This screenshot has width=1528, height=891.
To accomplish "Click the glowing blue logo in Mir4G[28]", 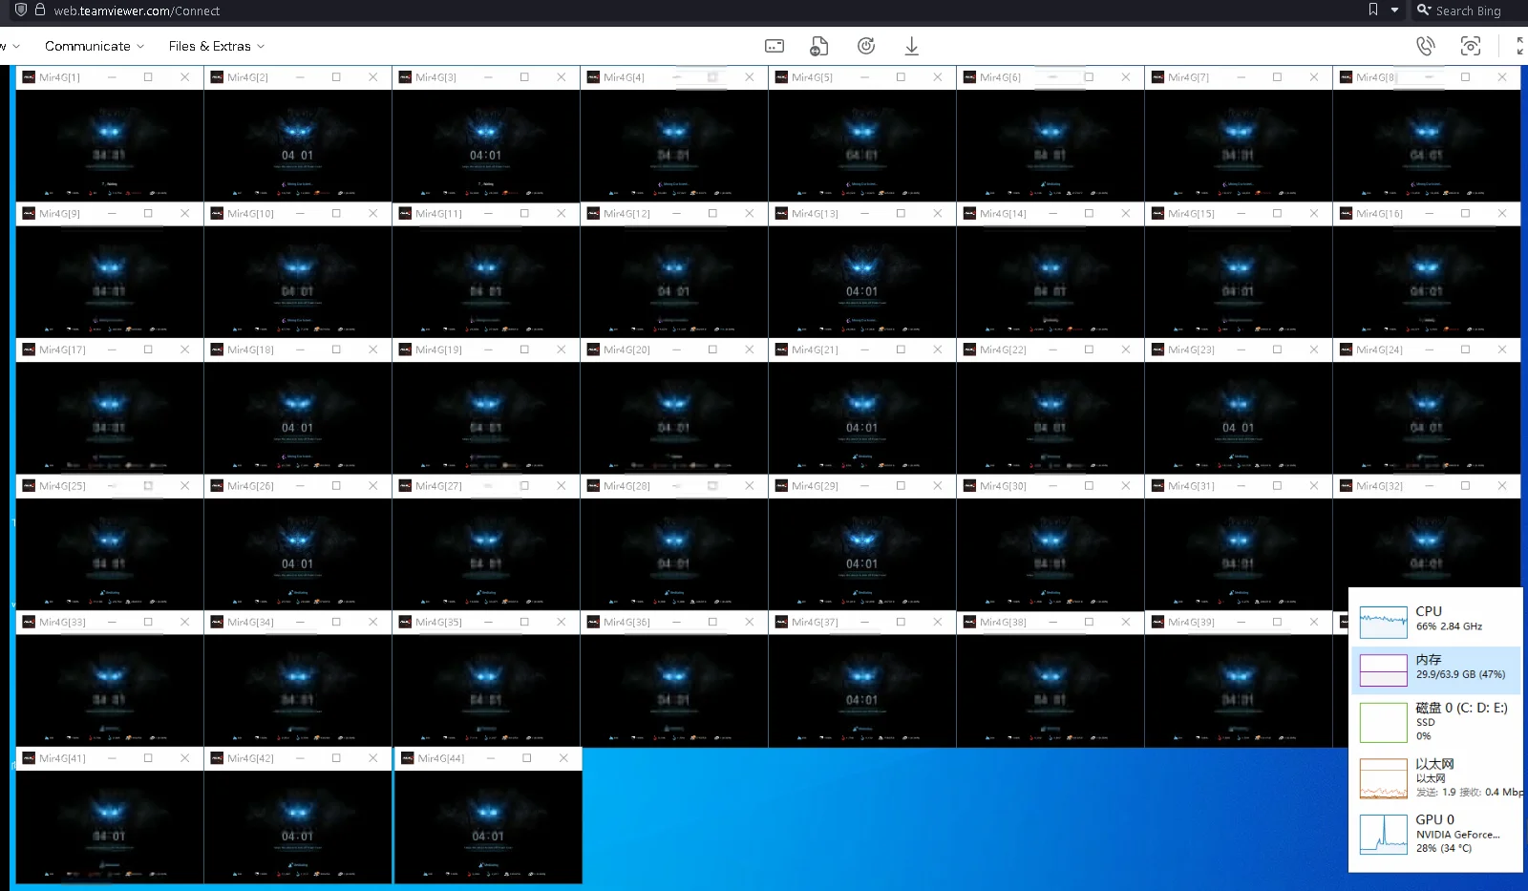I will tap(673, 540).
